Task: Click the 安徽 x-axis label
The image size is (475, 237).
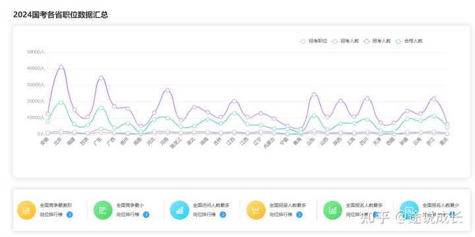Action: pyautogui.click(x=45, y=141)
